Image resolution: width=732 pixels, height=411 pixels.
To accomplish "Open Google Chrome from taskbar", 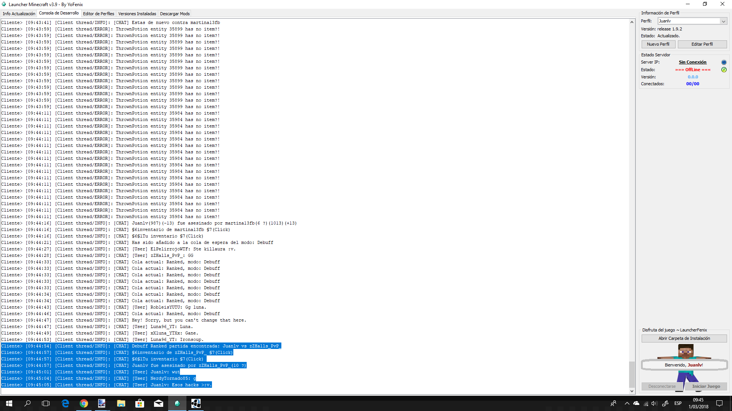I will coord(84,403).
